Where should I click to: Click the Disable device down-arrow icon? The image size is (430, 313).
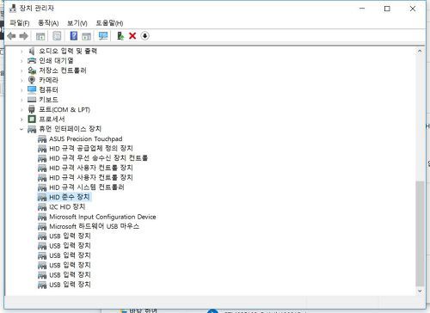click(145, 36)
